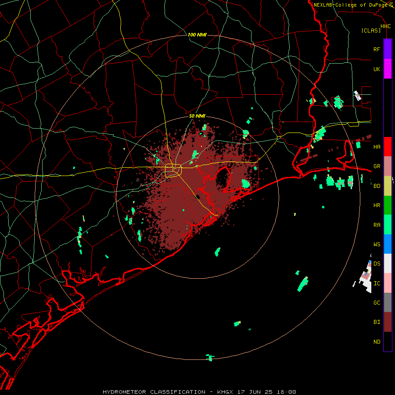Click the BI legend label text

coord(377,322)
